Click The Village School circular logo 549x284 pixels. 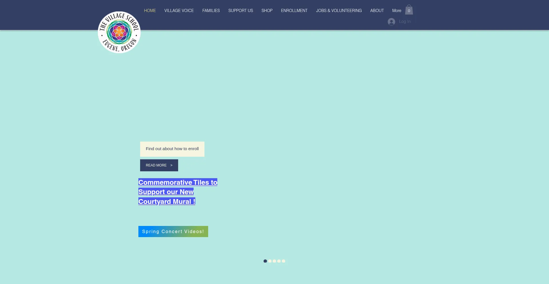pyautogui.click(x=119, y=32)
